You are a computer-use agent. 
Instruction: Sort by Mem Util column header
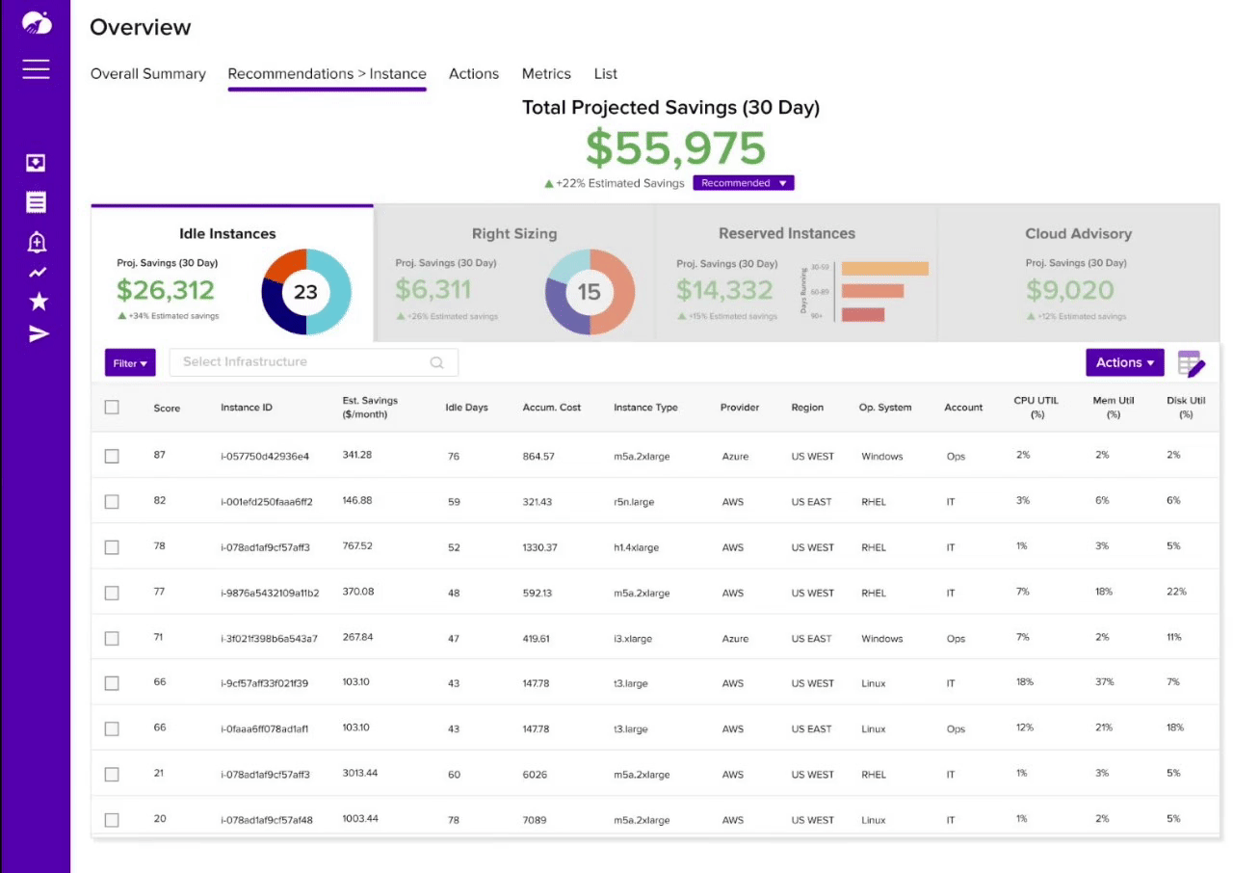1114,408
